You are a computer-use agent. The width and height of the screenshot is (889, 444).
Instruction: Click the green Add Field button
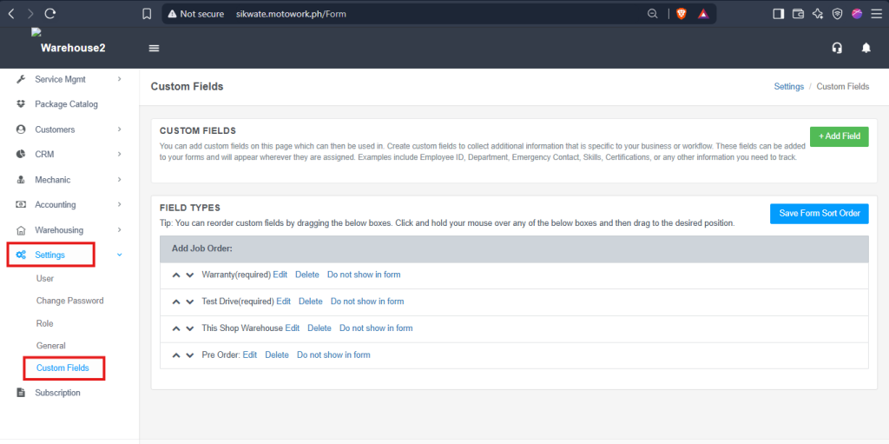coord(840,136)
